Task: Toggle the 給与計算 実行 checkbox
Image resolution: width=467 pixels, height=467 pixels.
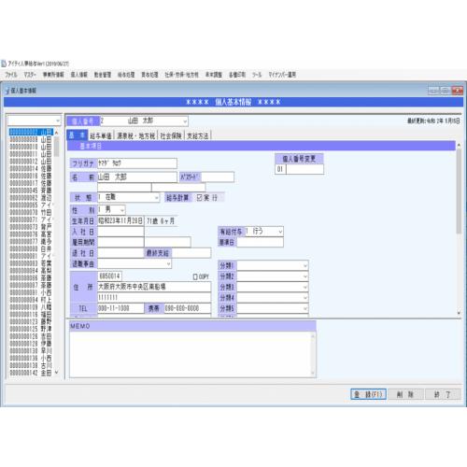Action: point(200,197)
